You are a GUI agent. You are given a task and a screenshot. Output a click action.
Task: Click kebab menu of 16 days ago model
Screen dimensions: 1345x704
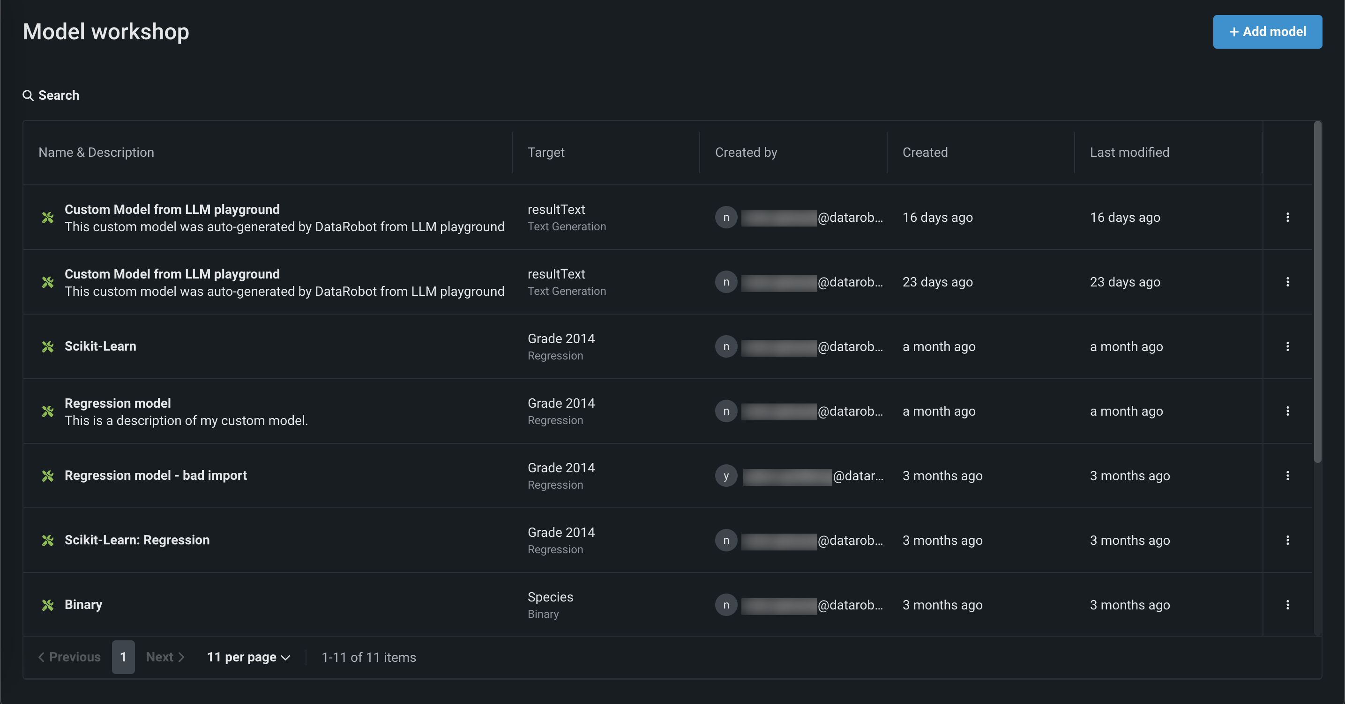coord(1287,217)
